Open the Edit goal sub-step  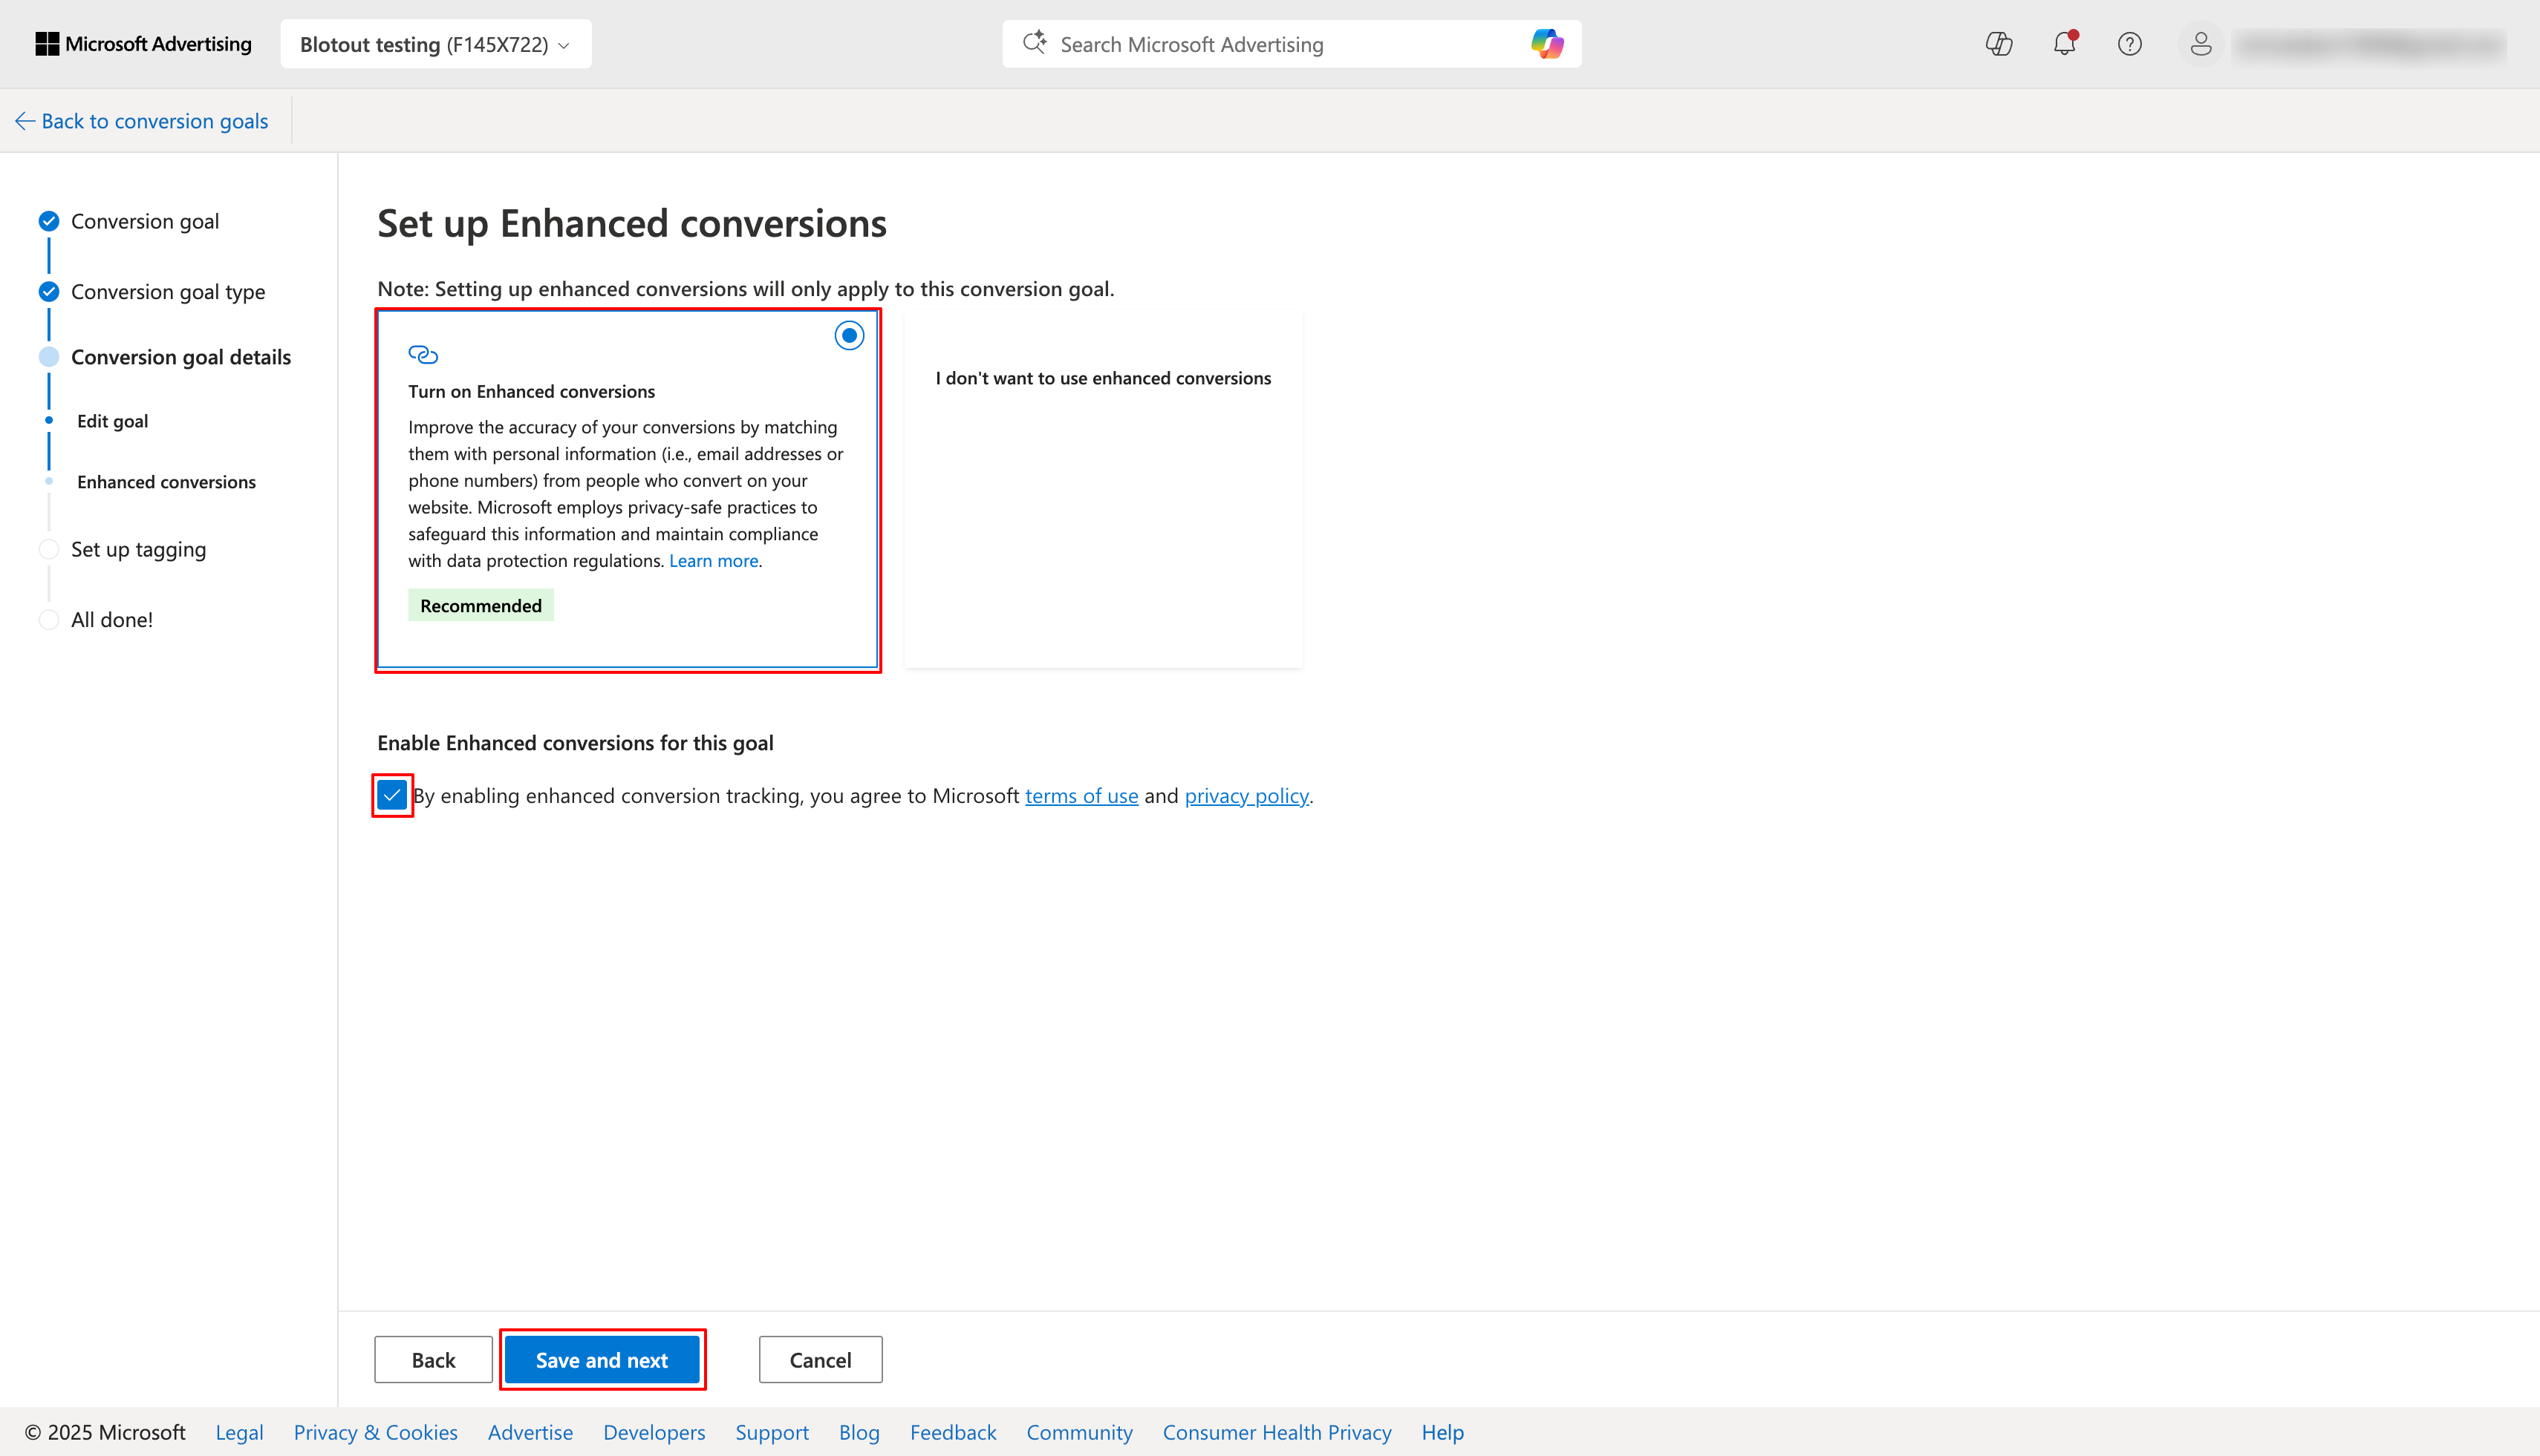coord(112,421)
